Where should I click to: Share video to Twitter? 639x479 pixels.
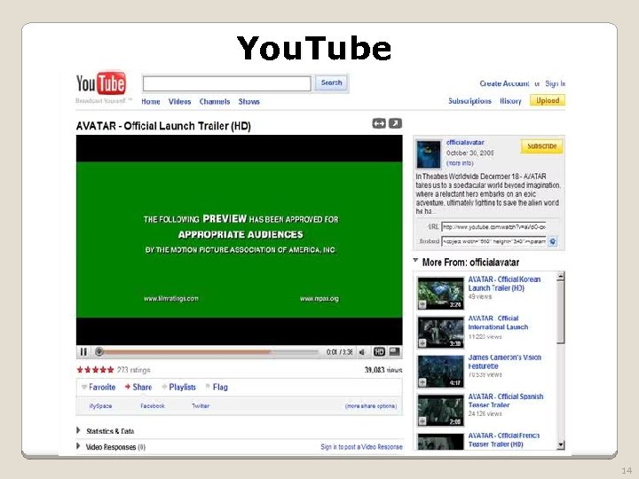click(201, 406)
